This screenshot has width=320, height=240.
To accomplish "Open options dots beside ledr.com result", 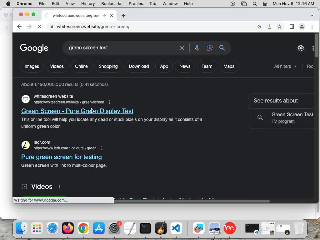I will click(102, 148).
